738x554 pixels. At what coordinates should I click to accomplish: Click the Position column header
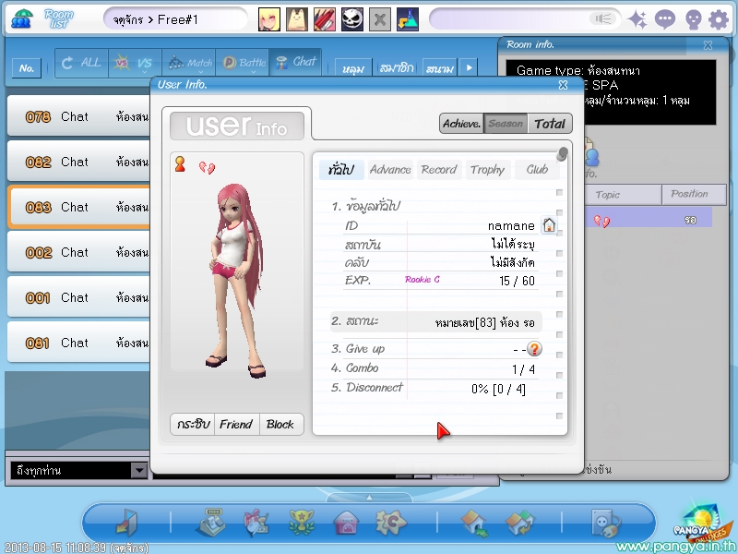[x=695, y=194]
